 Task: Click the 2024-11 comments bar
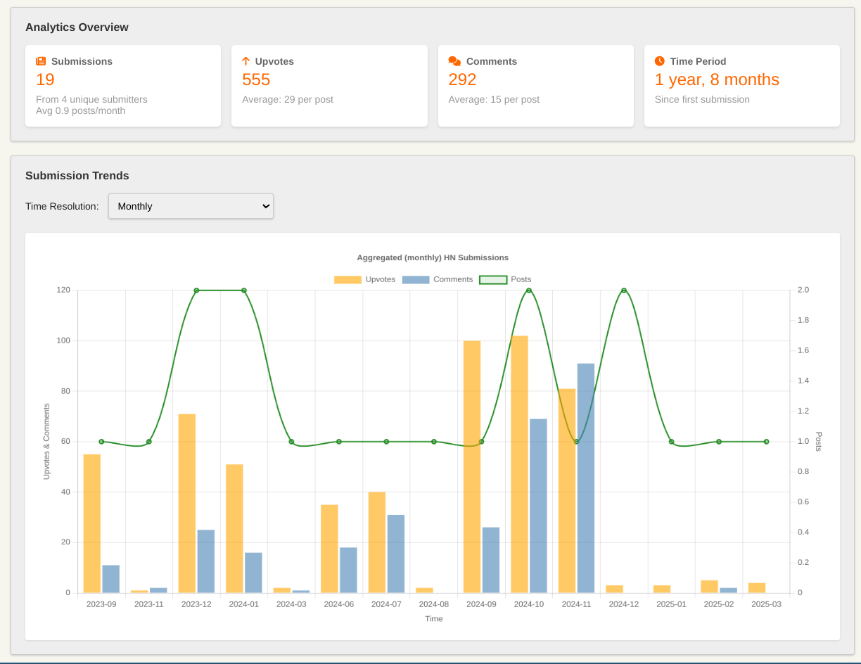point(586,478)
